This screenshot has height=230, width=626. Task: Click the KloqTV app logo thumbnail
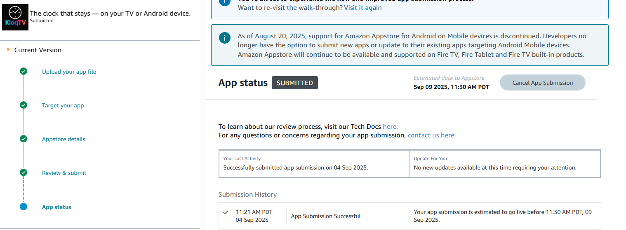point(15,17)
